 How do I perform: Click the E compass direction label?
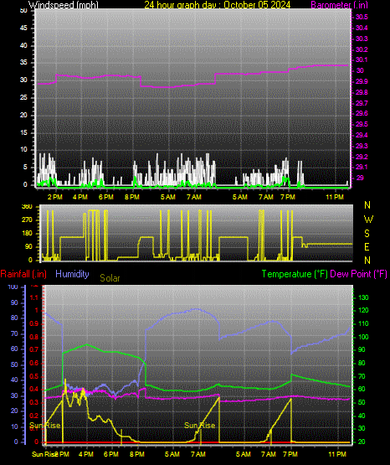(367, 247)
